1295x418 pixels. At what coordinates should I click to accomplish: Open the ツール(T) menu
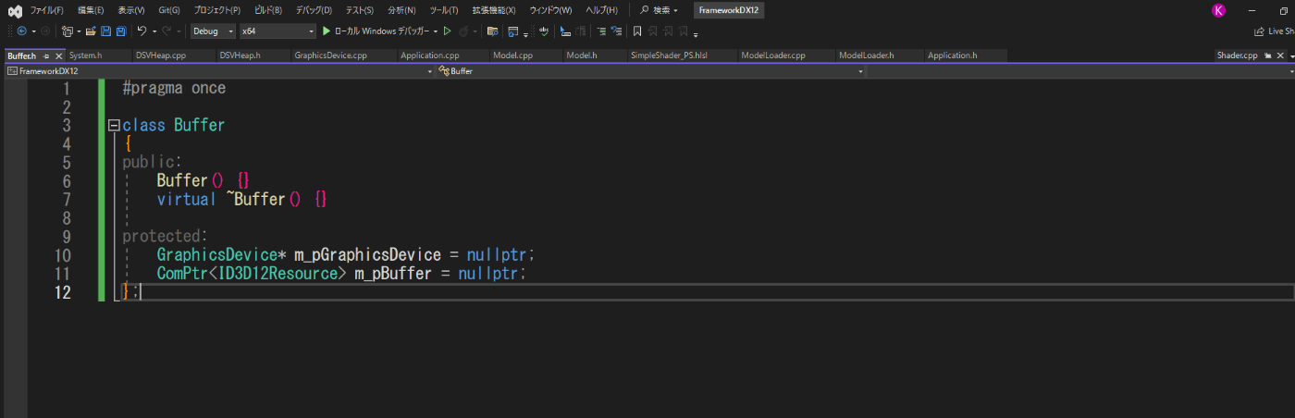pyautogui.click(x=444, y=10)
